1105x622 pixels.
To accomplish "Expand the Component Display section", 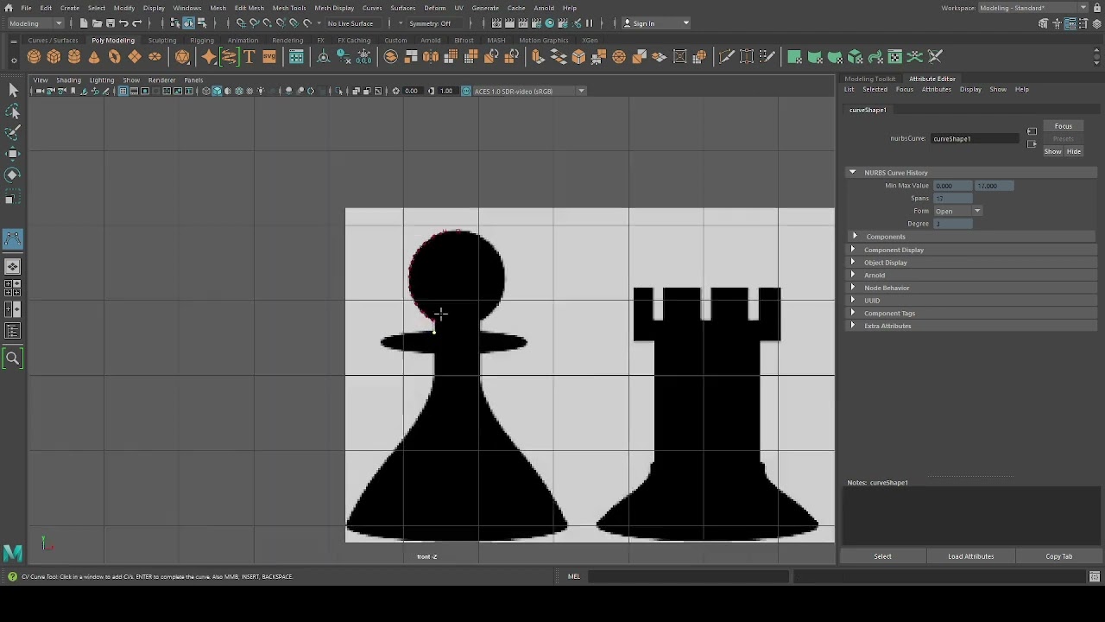I will [853, 250].
